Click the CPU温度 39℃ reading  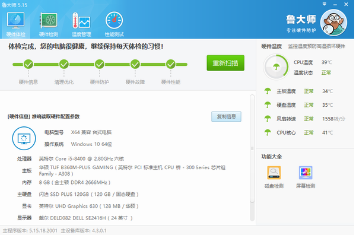(313, 62)
